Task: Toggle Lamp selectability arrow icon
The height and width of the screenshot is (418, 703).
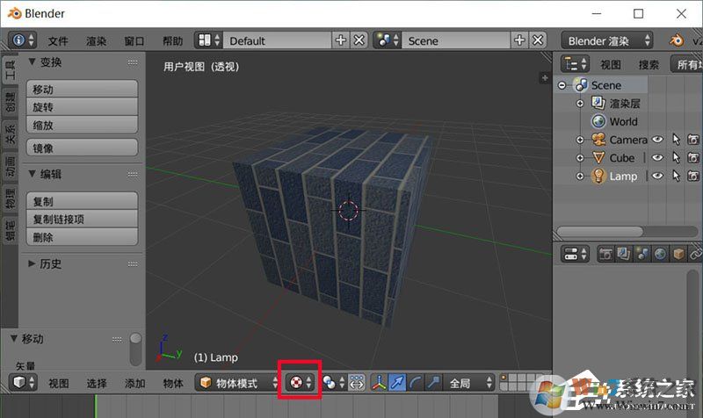Action: 676,177
